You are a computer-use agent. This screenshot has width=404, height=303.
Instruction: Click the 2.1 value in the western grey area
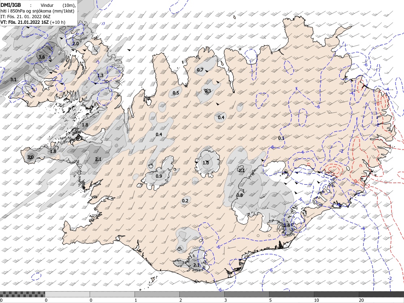coord(98,159)
